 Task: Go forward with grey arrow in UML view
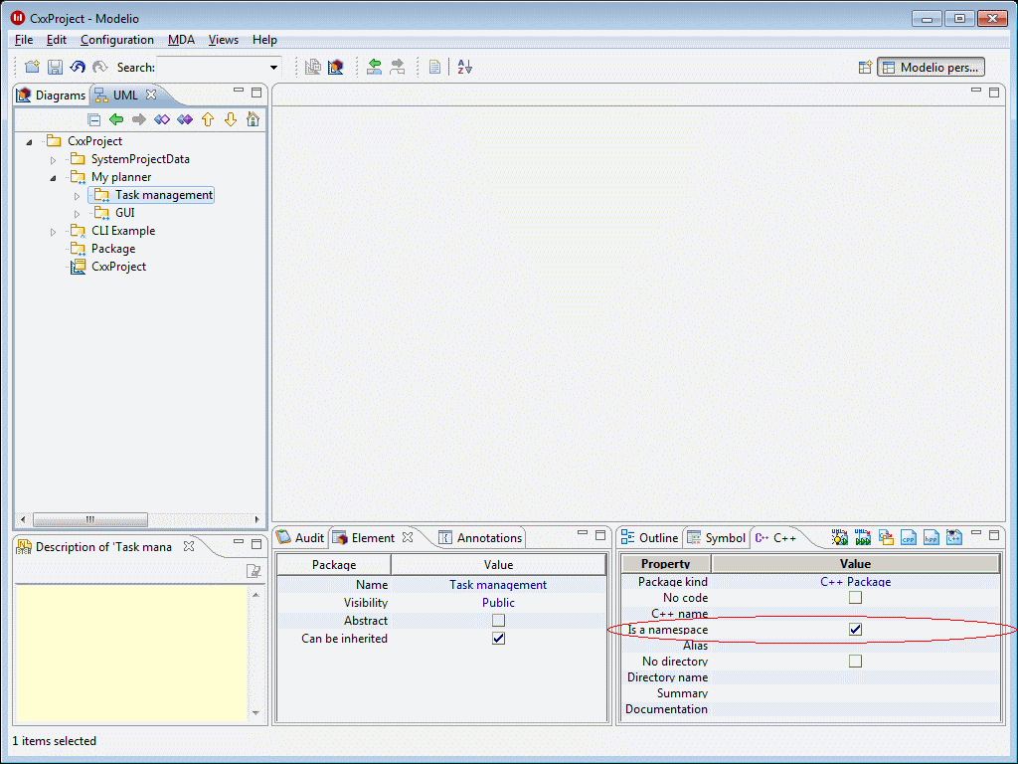139,119
